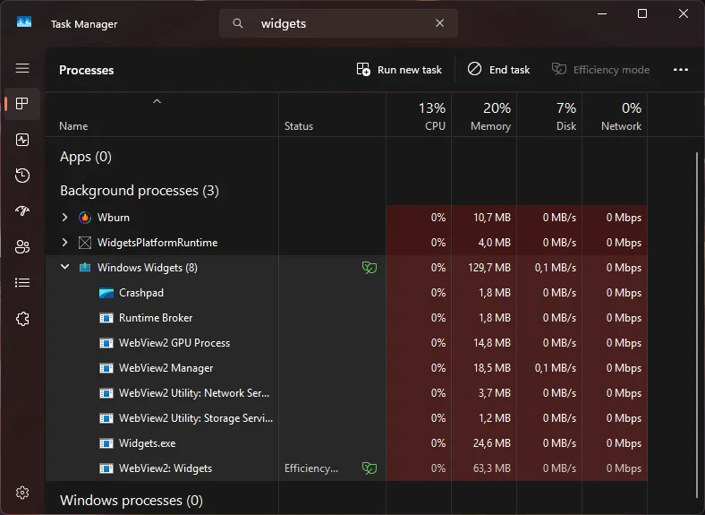Viewport: 705px width, 515px height.
Task: Click Run new task button
Action: point(399,70)
